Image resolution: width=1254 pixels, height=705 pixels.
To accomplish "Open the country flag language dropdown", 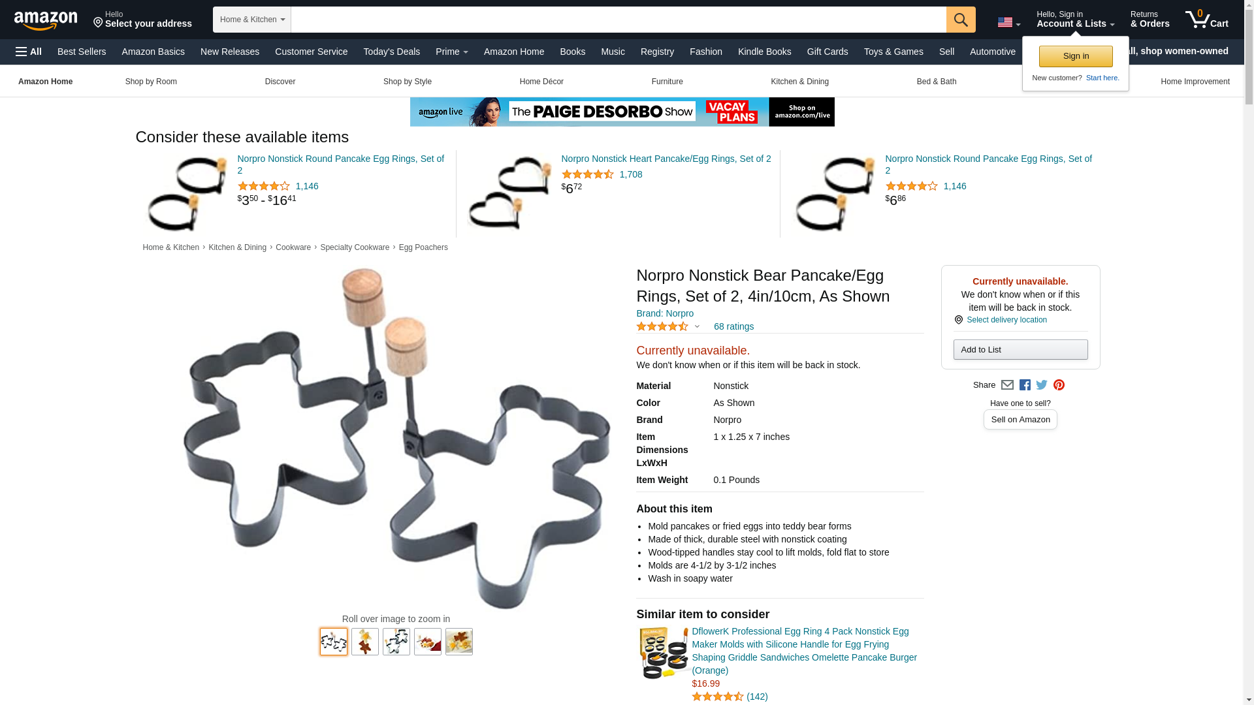I will [1009, 22].
